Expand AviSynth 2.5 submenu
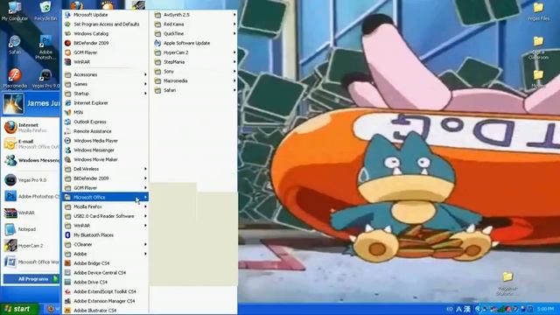This screenshot has height=315, width=560. [x=194, y=15]
